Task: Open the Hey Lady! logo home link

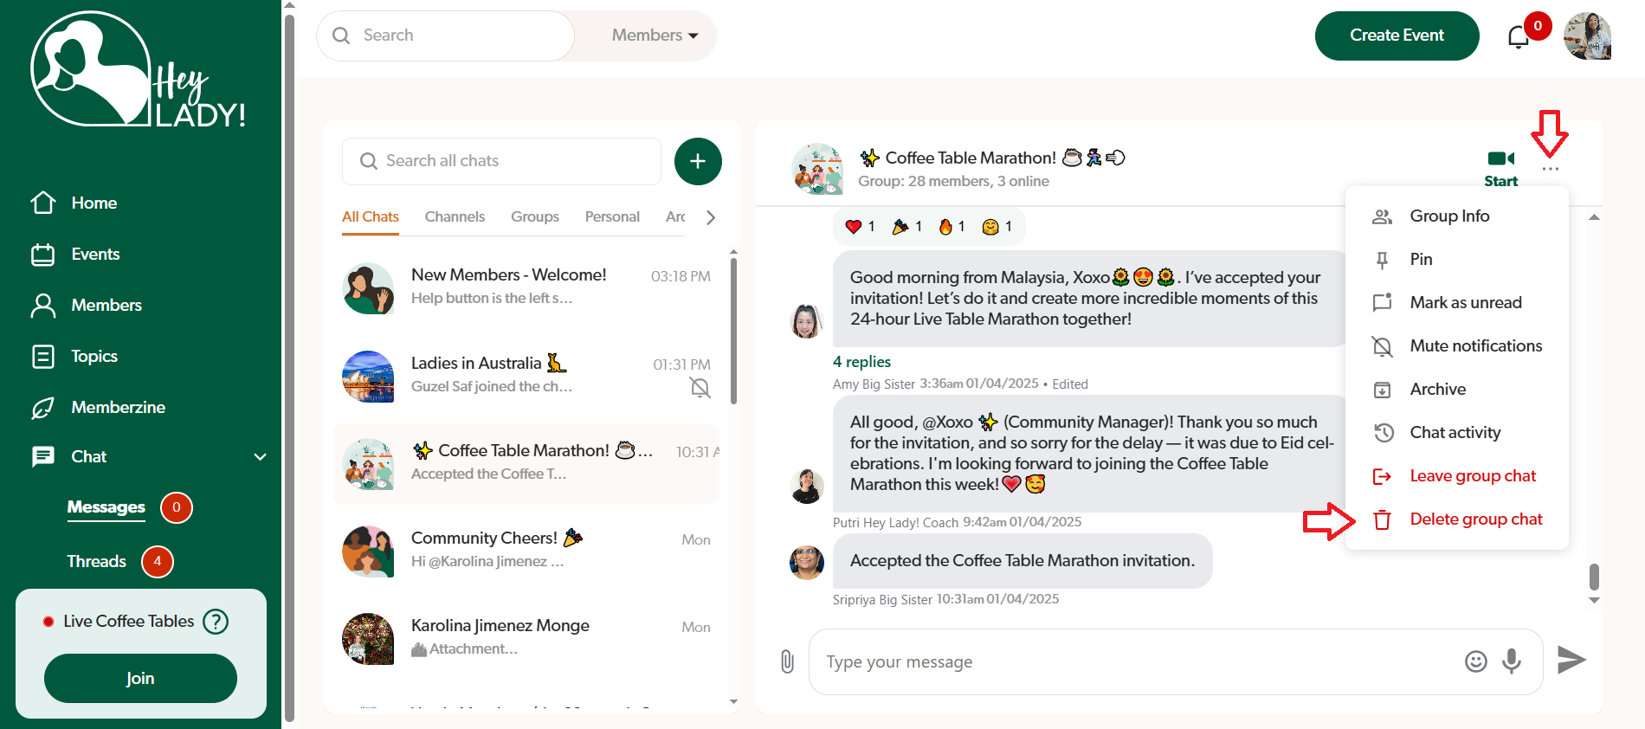Action: coord(139,71)
